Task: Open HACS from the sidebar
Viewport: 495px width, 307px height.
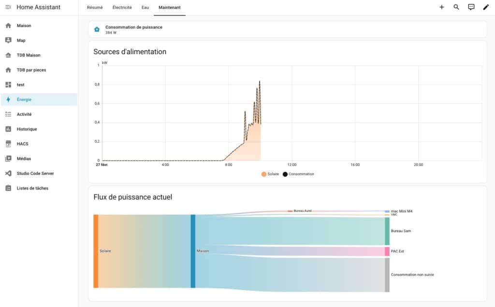Action: 23,144
